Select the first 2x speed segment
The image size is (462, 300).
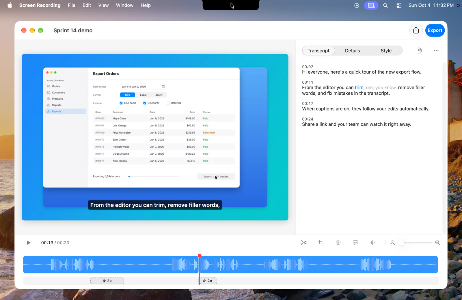[x=107, y=281]
